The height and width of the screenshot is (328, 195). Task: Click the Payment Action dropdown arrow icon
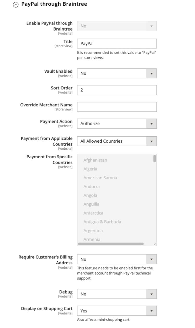pos(151,123)
